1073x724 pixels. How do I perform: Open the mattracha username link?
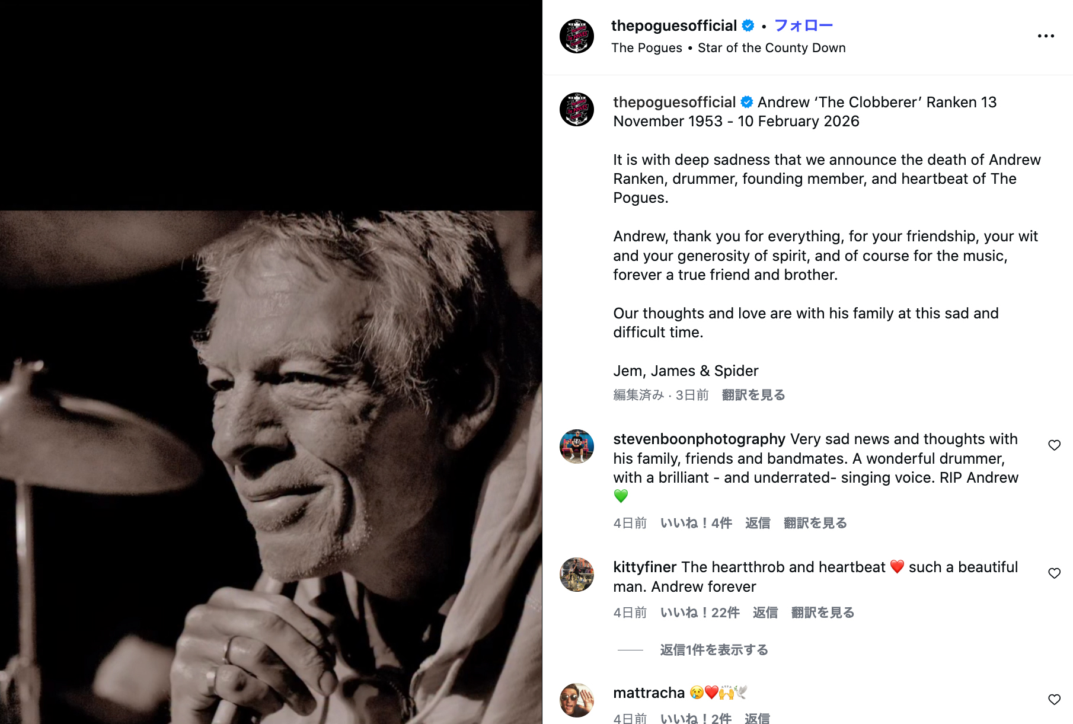[x=649, y=693]
